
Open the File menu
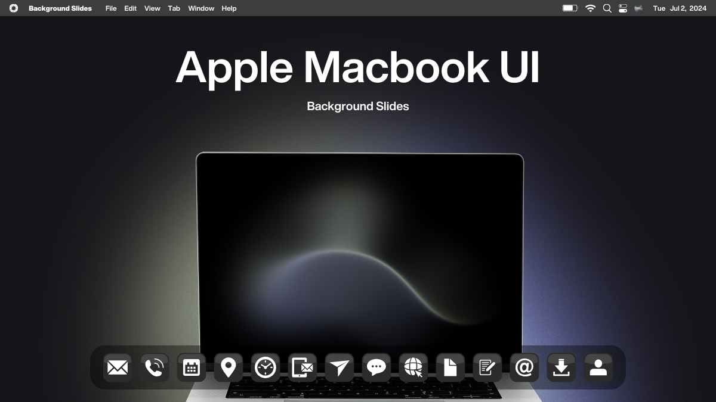pos(110,8)
